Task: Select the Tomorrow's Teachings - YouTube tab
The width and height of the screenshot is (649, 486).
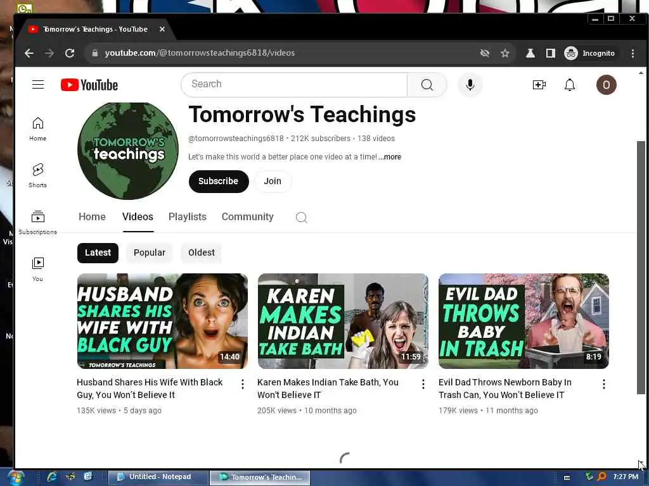Action: pyautogui.click(x=95, y=29)
